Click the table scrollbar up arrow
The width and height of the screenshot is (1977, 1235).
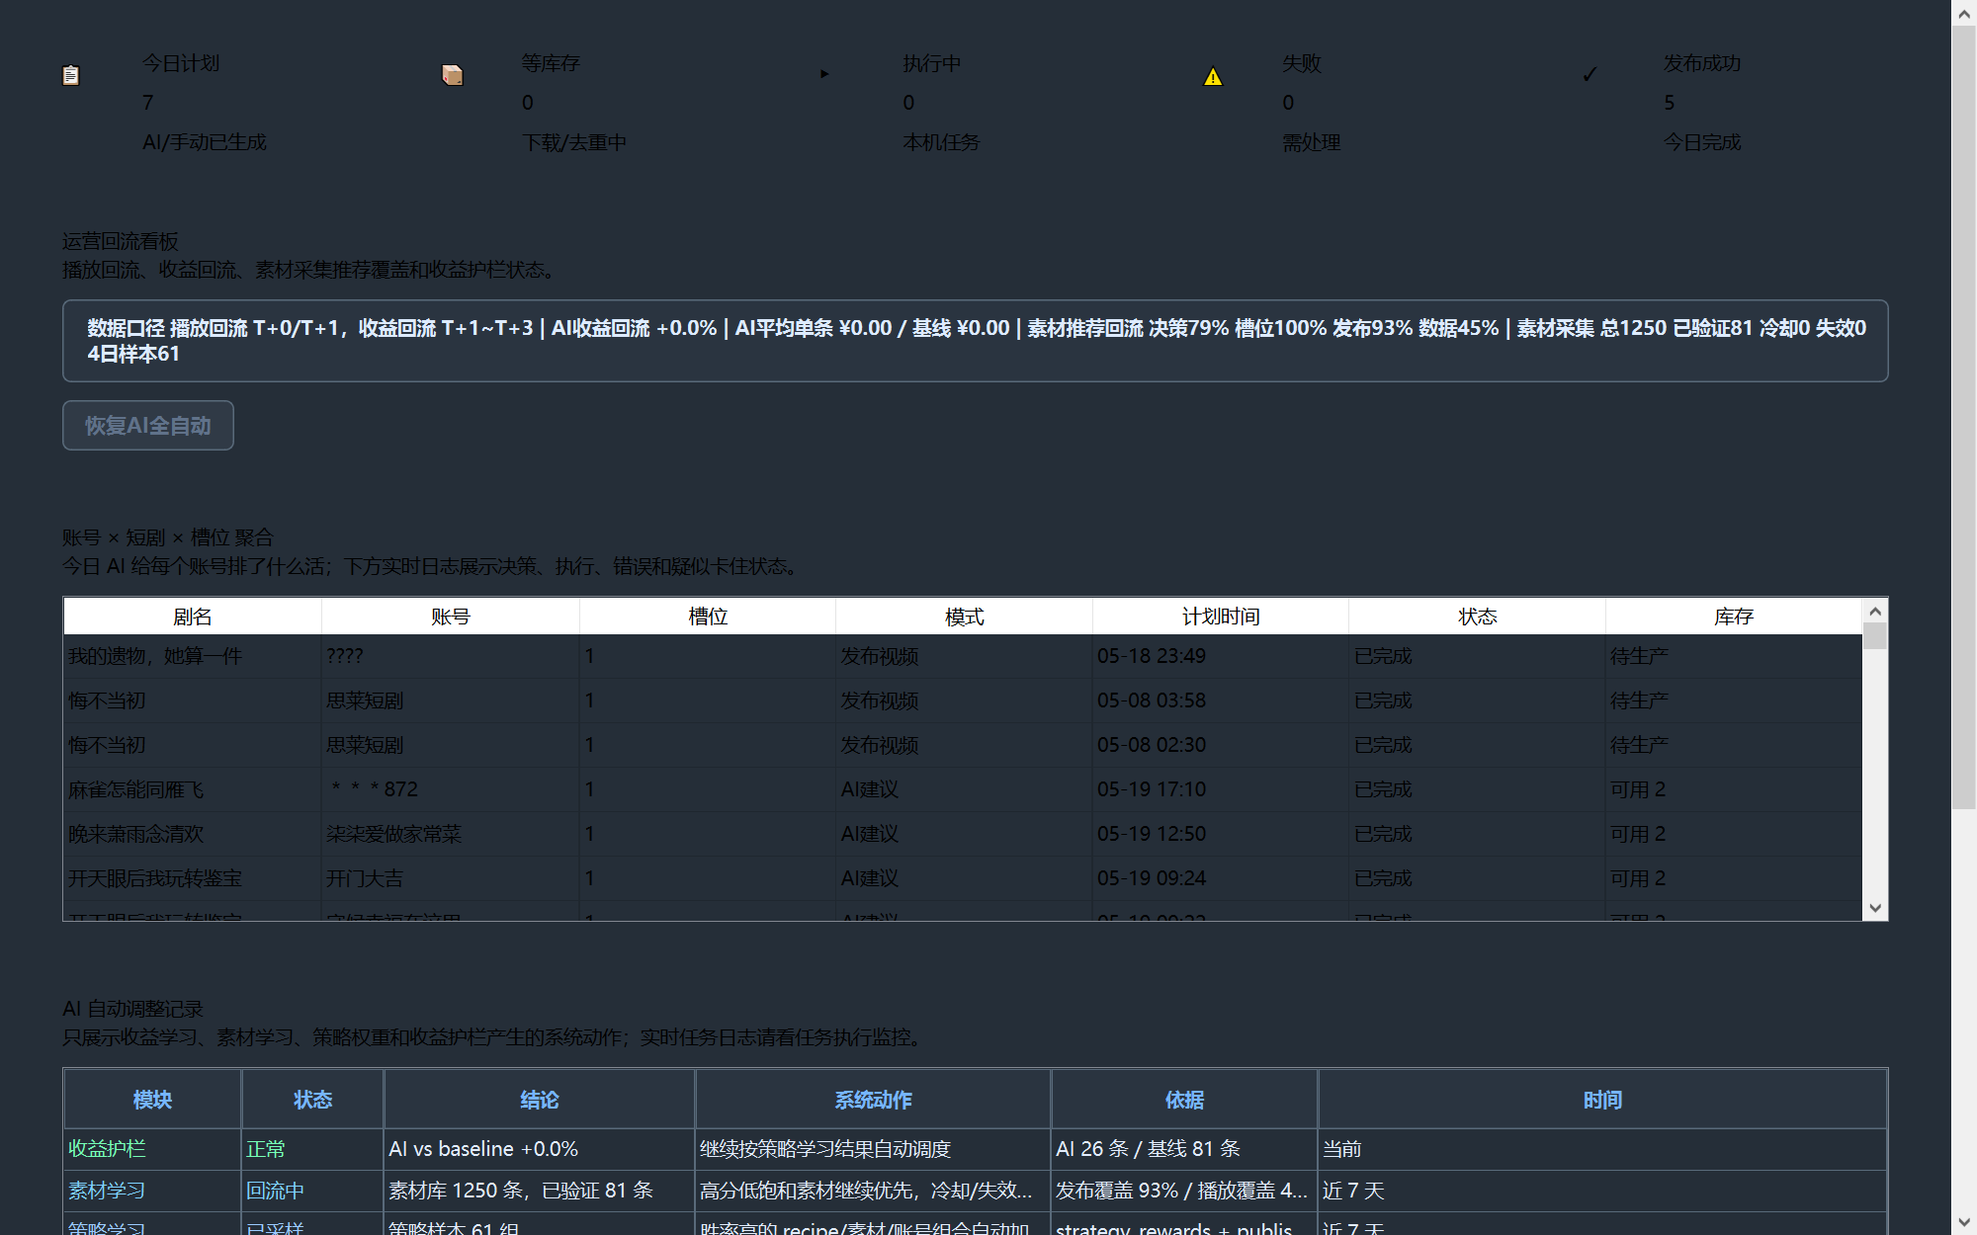1875,611
